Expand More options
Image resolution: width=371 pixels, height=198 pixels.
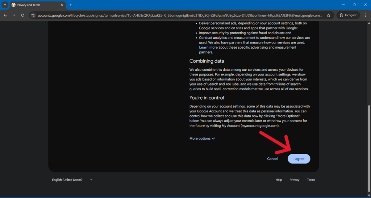(x=202, y=139)
